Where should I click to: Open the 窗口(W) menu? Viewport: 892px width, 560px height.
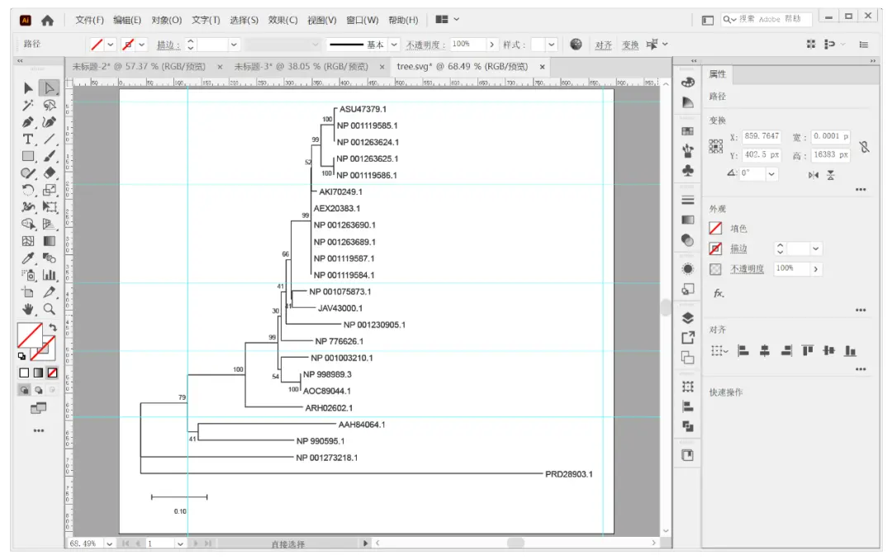pyautogui.click(x=363, y=20)
